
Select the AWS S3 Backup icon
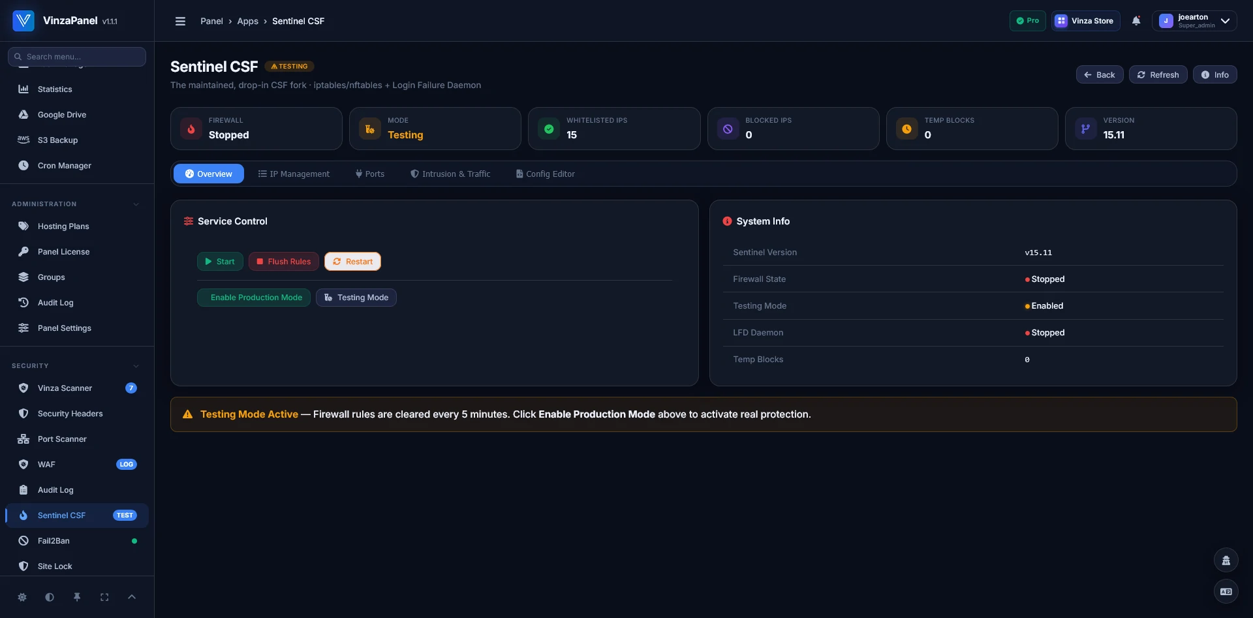pyautogui.click(x=23, y=140)
